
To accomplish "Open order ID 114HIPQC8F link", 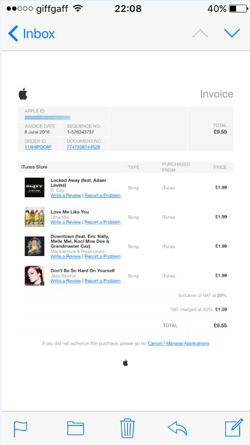I will 38,147.
